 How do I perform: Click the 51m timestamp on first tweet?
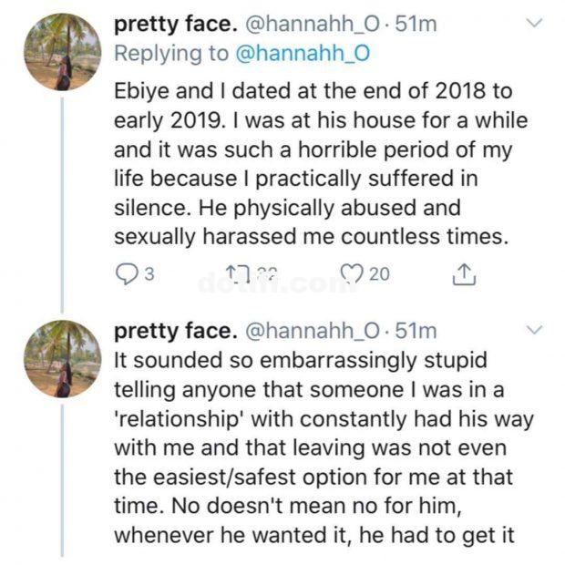[416, 25]
